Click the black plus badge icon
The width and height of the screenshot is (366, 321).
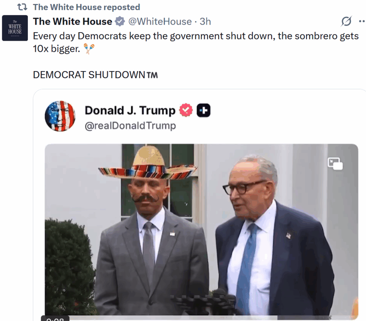[203, 110]
